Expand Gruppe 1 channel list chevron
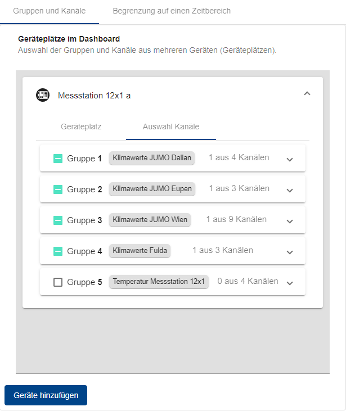The height and width of the screenshot is (411, 346). point(290,159)
